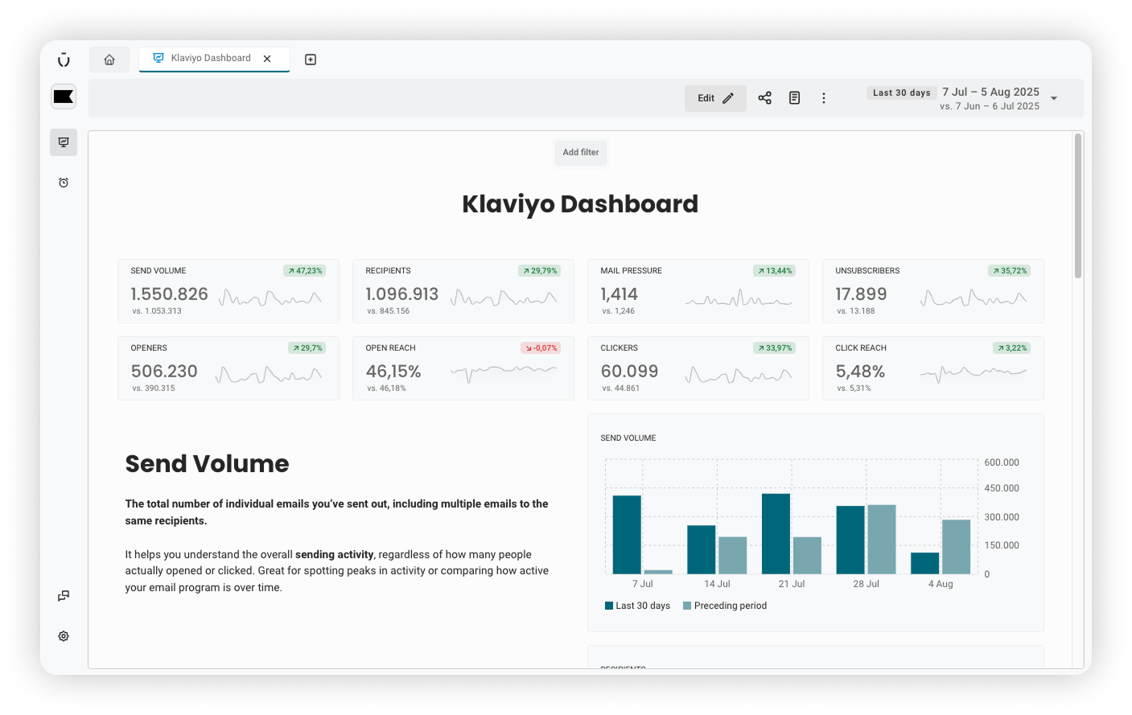Open the Openers metric card

click(228, 368)
